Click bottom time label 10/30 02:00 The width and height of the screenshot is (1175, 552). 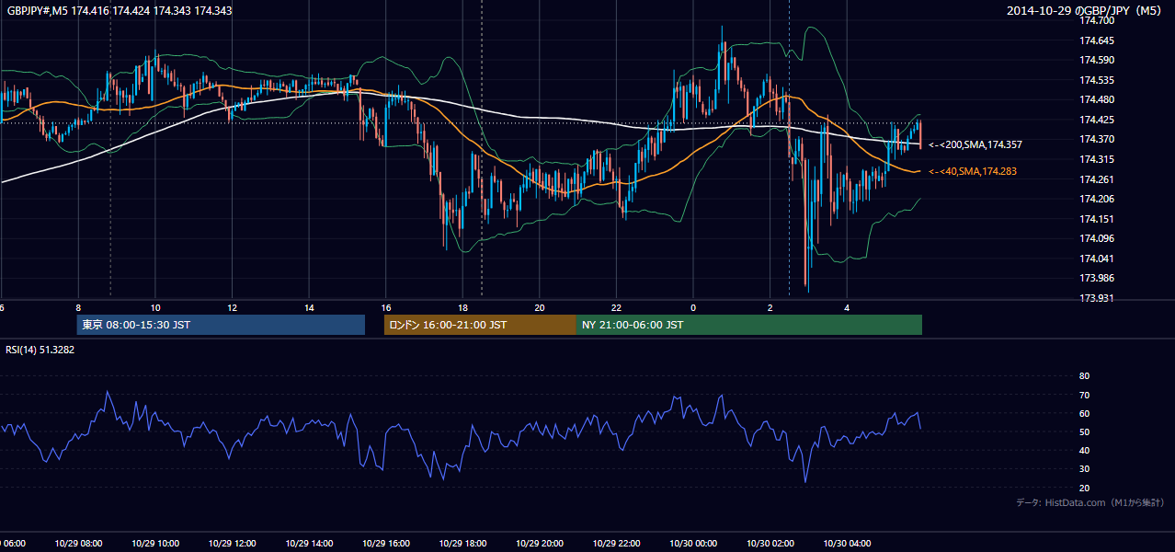pyautogui.click(x=770, y=544)
